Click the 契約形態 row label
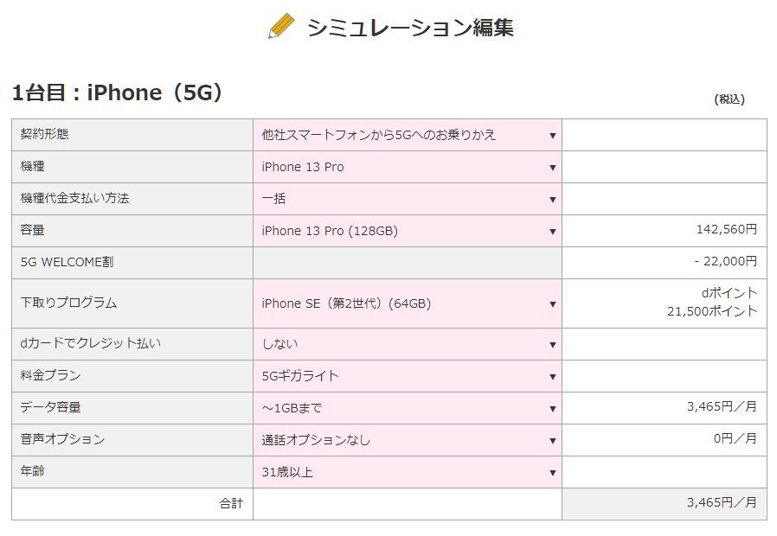The image size is (777, 536). pos(45,135)
